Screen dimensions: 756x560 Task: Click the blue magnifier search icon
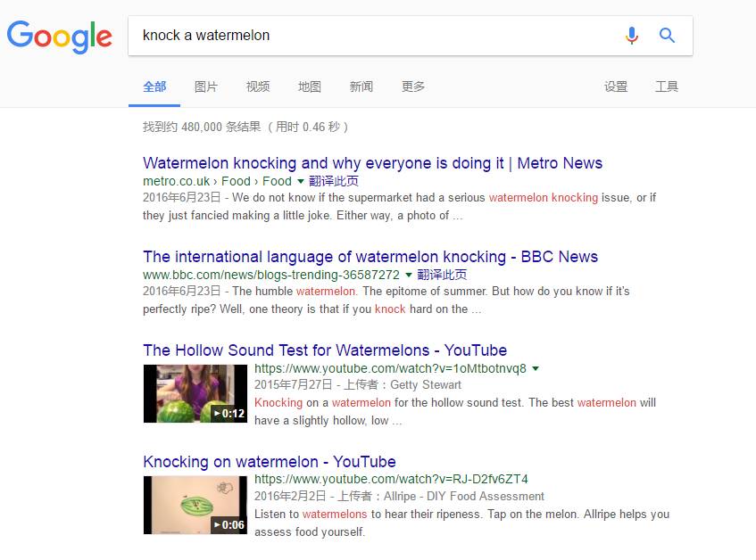667,35
